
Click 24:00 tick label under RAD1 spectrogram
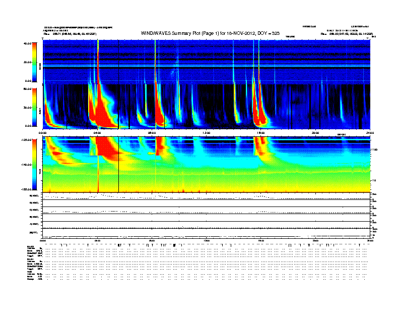pos(370,133)
